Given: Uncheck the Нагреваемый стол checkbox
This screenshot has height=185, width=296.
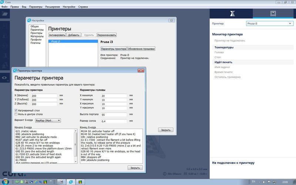Looking at the screenshot, I should [16, 110].
